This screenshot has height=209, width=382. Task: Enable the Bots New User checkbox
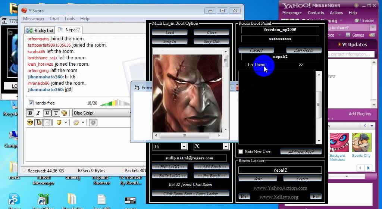241,152
